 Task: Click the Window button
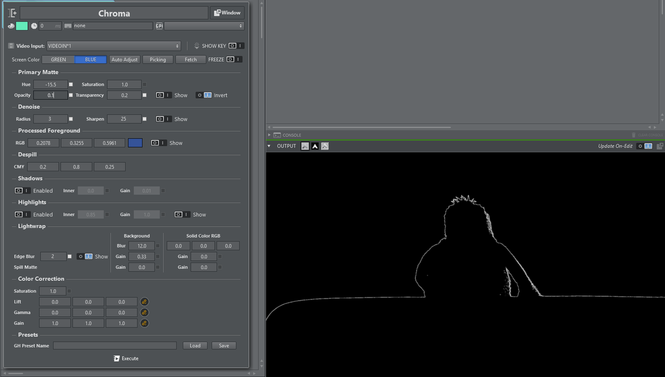(227, 13)
